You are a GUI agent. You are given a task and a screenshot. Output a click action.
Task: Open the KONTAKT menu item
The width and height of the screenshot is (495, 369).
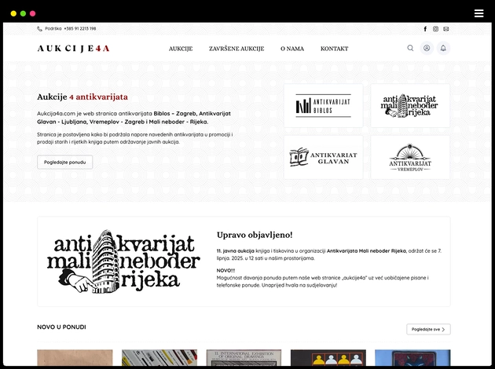[x=334, y=49]
